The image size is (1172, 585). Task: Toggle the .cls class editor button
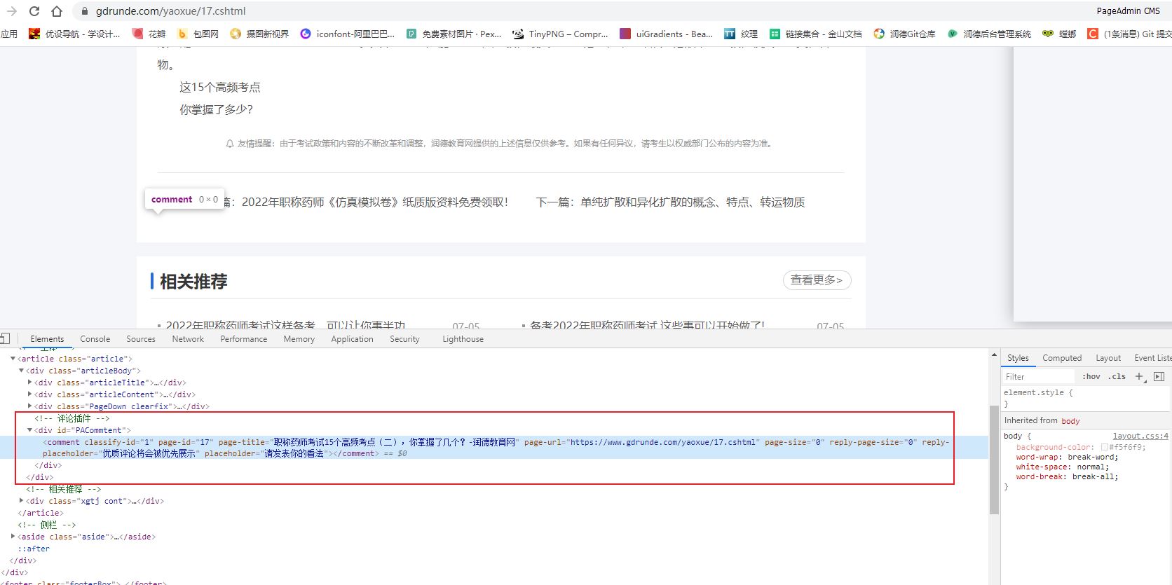(x=1117, y=377)
